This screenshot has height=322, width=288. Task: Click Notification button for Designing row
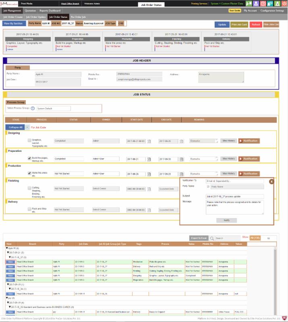[x=249, y=141]
